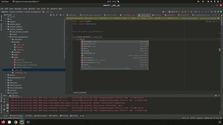Click the red stop icon in Run panel
223x125 pixels.
4,106
